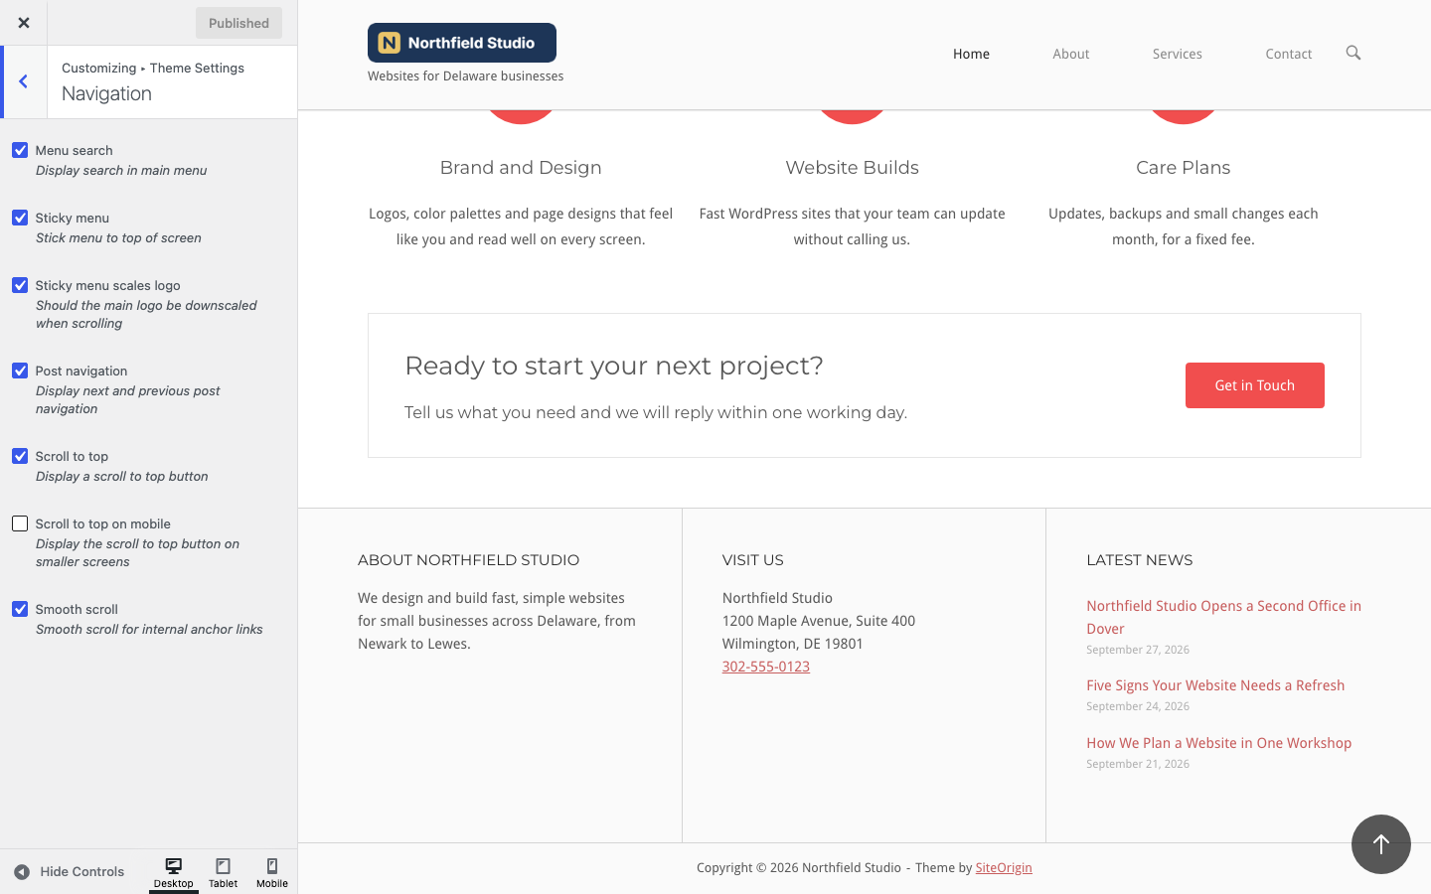Screen dimensions: 1431x894
Task: Enable Scroll to top on mobile
Action: point(20,523)
